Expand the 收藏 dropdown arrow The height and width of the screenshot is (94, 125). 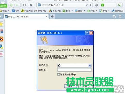pyautogui.click(x=9, y=11)
